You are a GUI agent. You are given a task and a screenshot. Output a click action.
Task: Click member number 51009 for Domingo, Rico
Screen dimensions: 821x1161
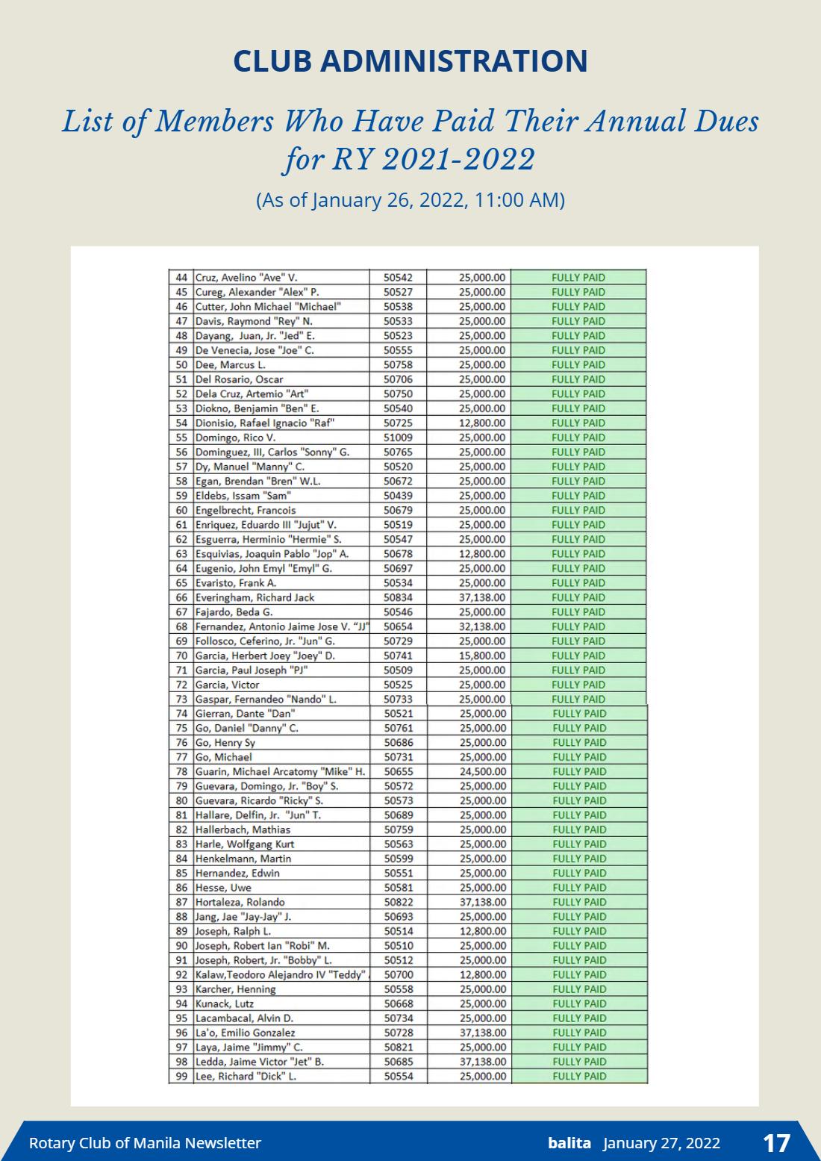click(x=398, y=438)
